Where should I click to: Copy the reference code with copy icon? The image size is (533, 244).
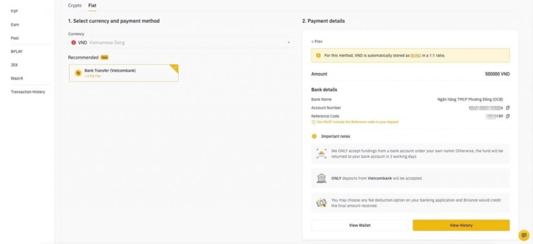click(x=507, y=116)
